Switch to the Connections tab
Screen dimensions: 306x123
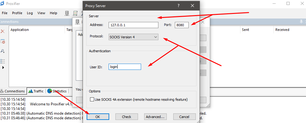(13, 91)
